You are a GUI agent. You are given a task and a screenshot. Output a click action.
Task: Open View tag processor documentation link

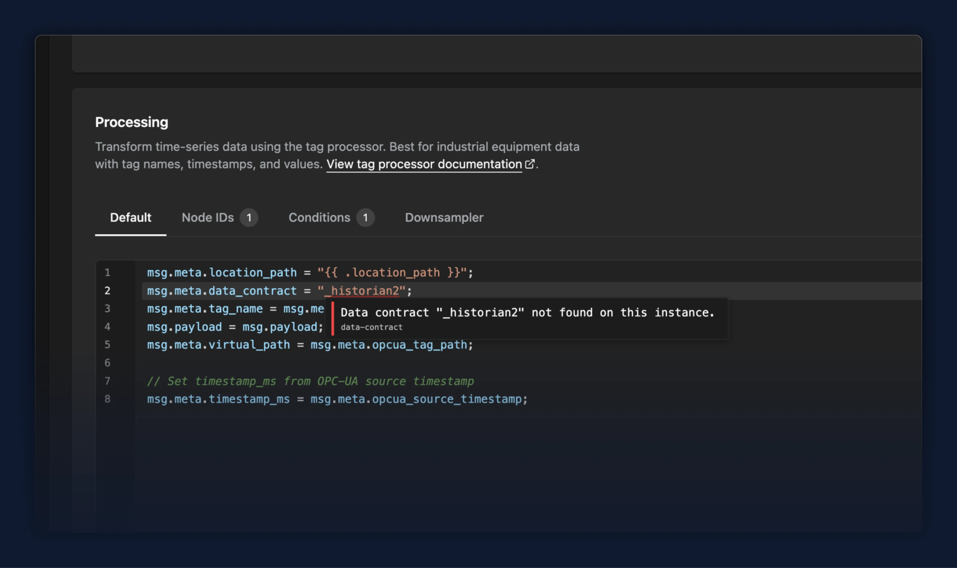[424, 164]
